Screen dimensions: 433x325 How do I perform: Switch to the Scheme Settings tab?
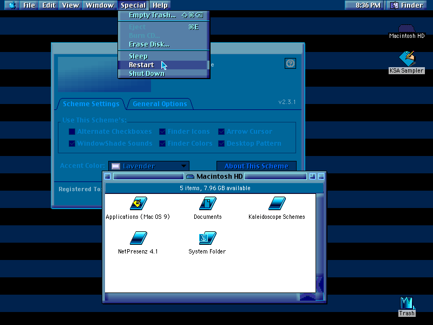click(x=91, y=104)
